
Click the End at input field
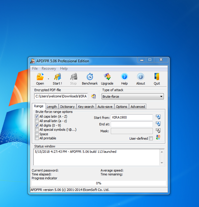tap(132, 124)
